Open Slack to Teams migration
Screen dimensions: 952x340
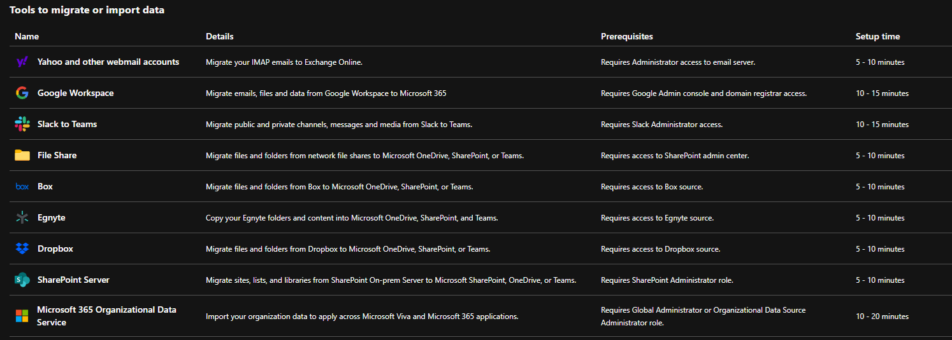pyautogui.click(x=67, y=124)
